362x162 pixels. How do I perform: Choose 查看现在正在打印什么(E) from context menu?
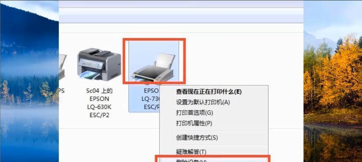pos(209,92)
